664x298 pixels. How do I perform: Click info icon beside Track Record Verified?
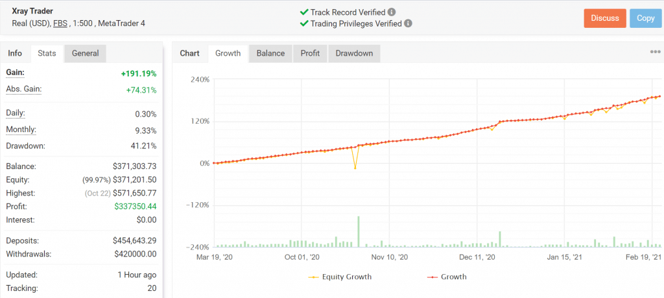392,12
